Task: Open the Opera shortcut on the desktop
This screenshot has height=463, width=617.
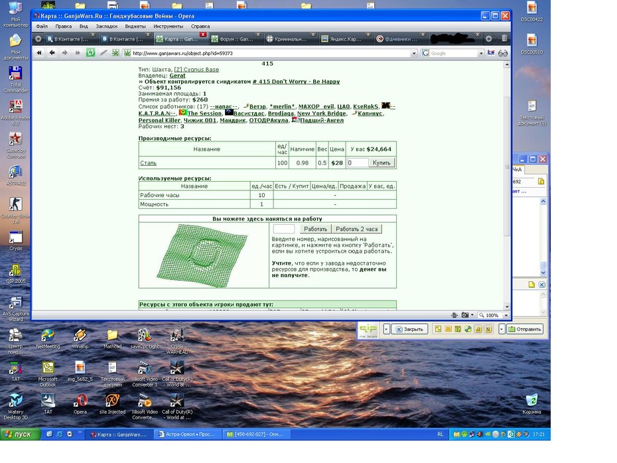Action: [80, 404]
